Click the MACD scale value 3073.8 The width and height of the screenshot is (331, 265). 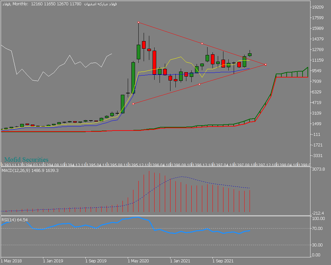(x=318, y=169)
